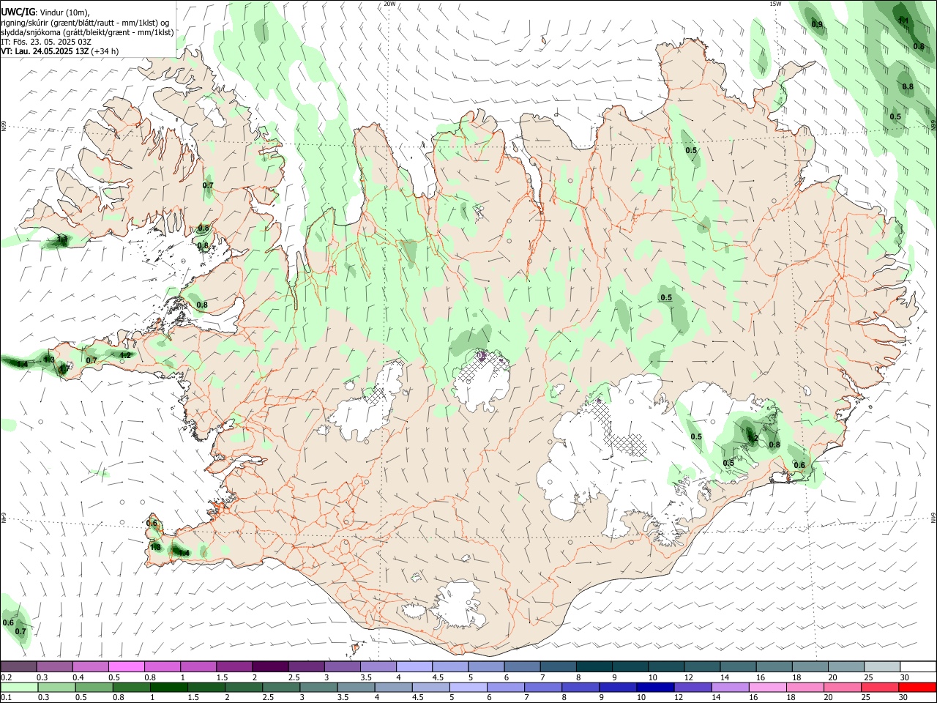The image size is (937, 703).
Task: Select the light pink swatch at lower-row 16
Action: click(768, 687)
